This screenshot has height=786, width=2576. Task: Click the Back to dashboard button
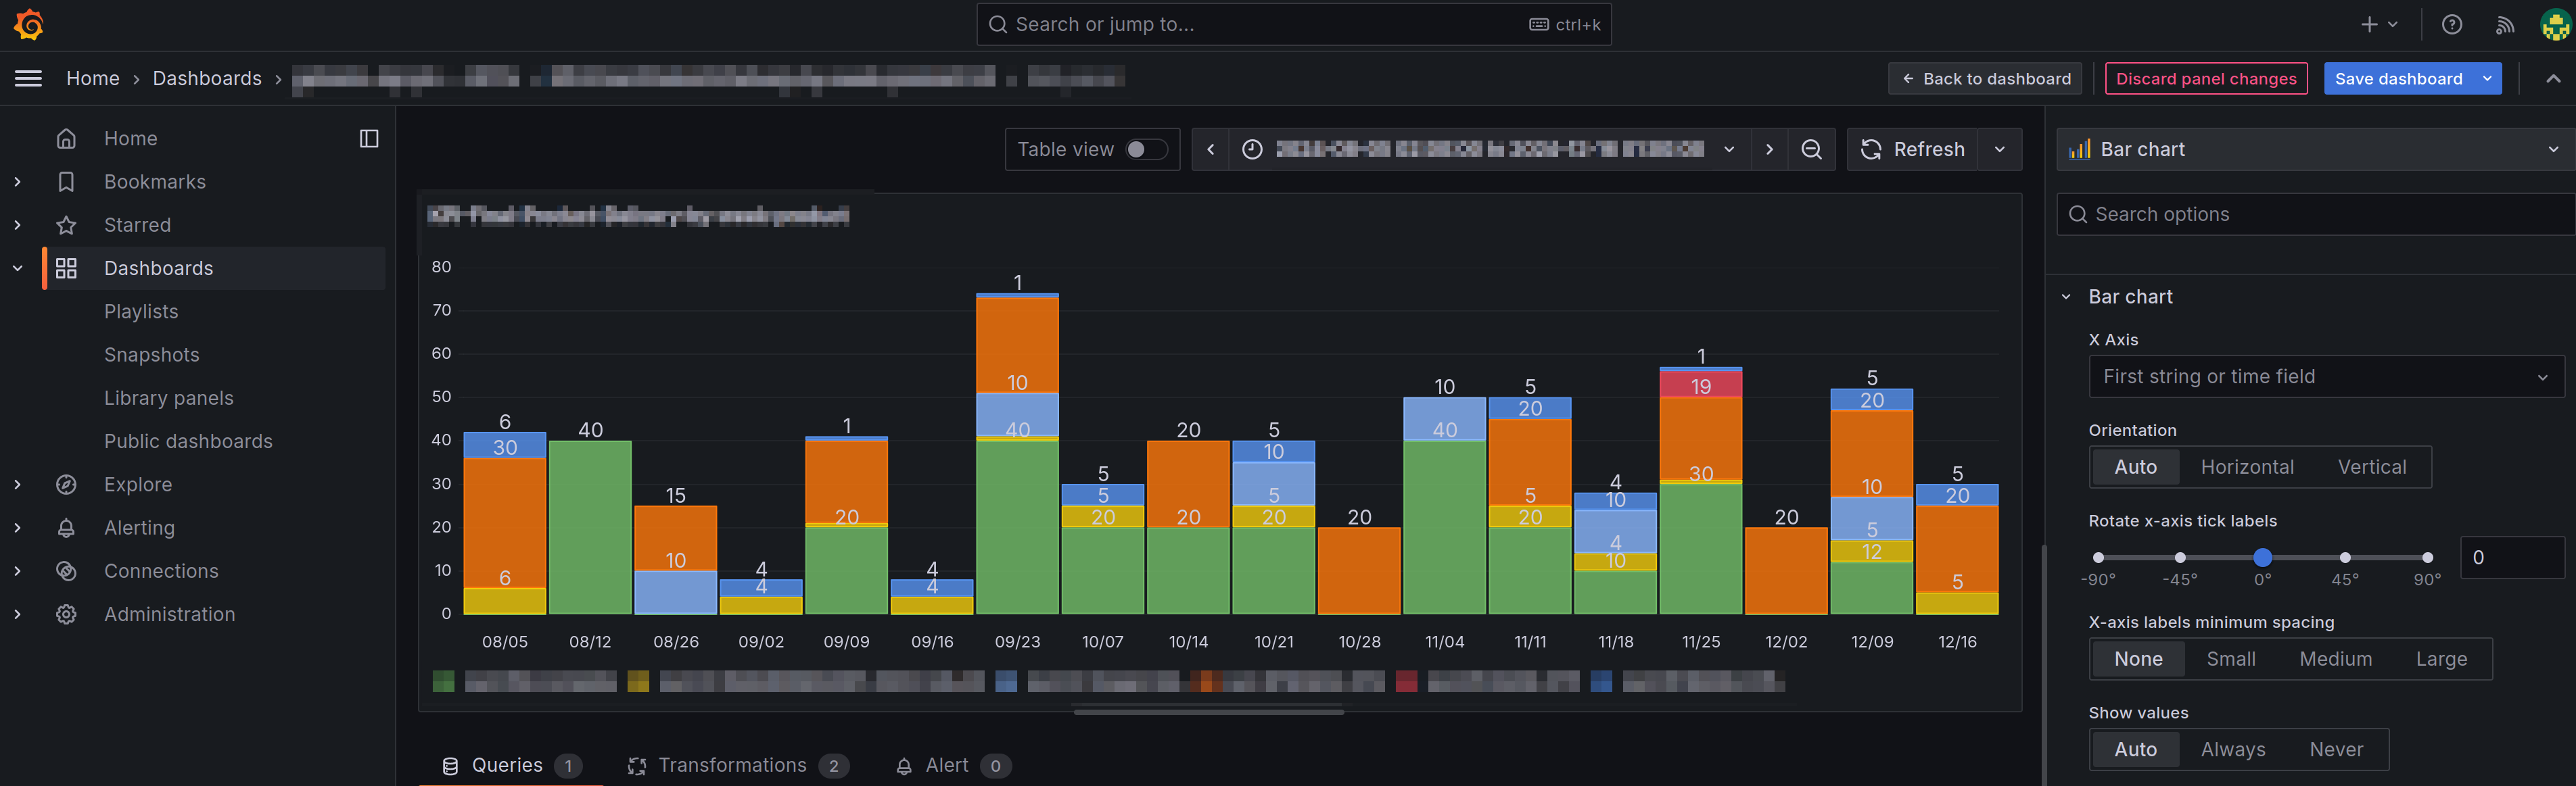1985,78
